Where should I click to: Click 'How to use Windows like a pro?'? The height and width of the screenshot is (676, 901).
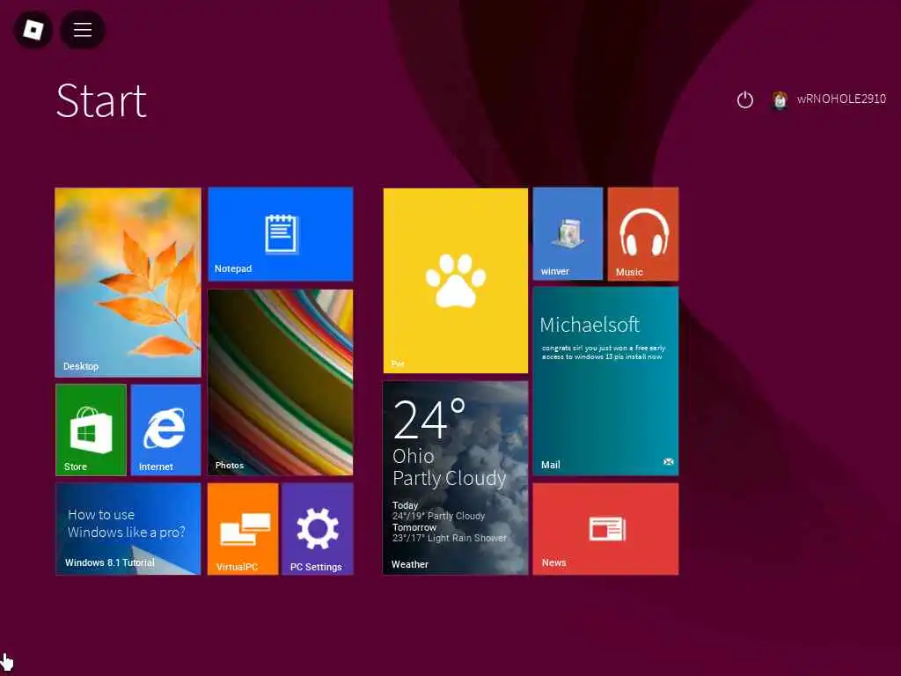coord(127,524)
